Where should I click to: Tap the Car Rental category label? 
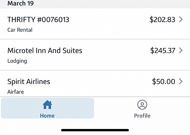tap(20, 30)
